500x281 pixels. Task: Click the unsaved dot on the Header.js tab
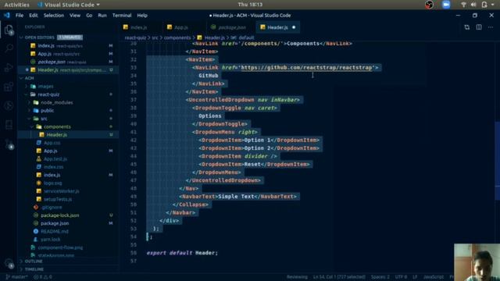point(294,27)
